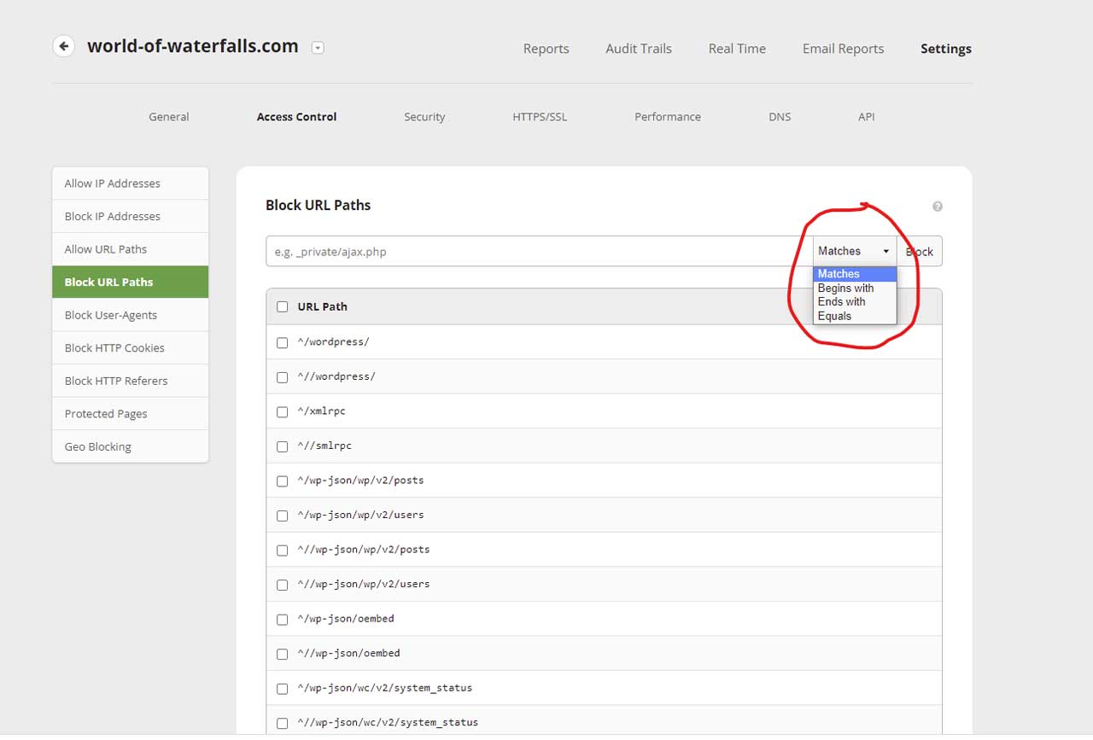The height and width of the screenshot is (740, 1093).
Task: Click the Block button
Action: [x=920, y=252]
